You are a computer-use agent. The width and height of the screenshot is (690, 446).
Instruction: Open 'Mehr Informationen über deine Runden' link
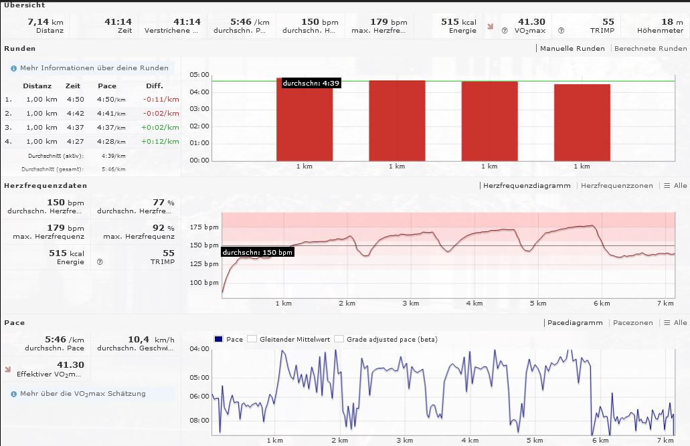(x=94, y=68)
